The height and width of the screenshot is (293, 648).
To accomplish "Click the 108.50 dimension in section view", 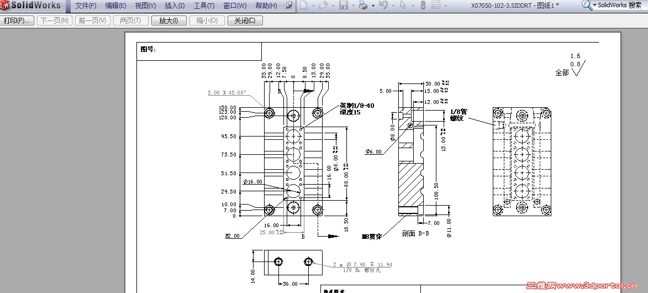I will [x=436, y=191].
